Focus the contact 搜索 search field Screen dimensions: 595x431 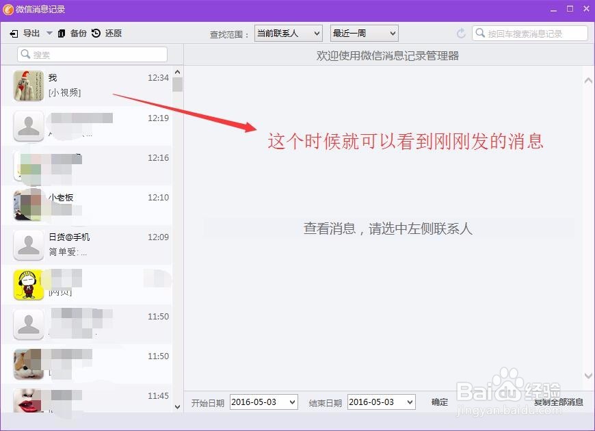[x=92, y=54]
